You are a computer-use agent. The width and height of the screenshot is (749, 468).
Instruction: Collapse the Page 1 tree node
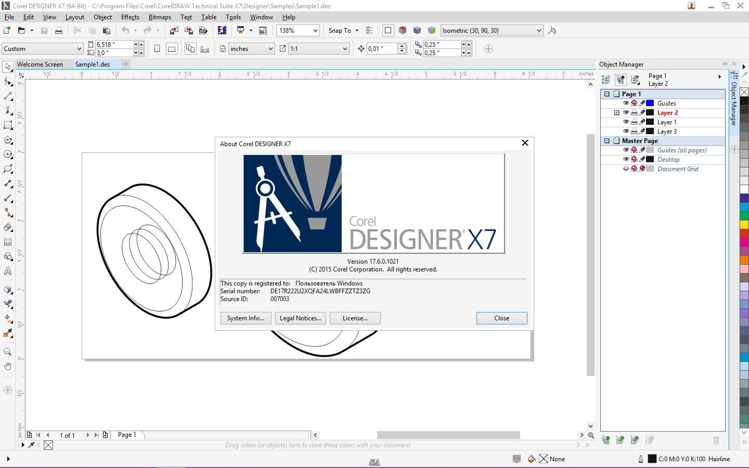click(606, 94)
